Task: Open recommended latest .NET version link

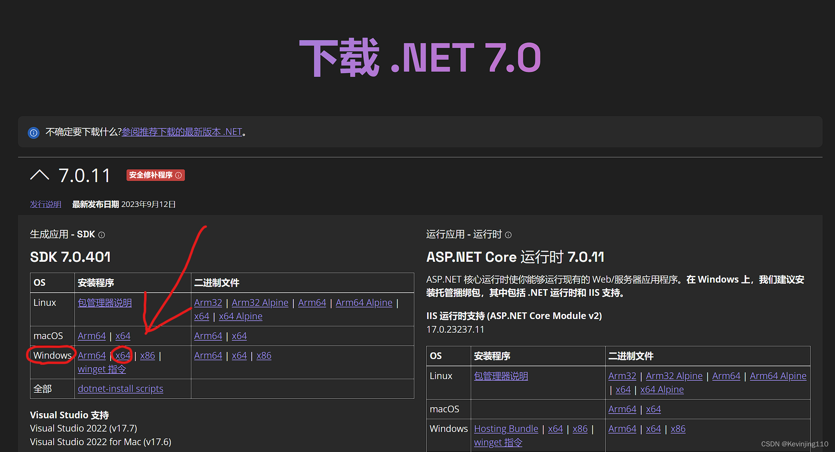Action: (x=182, y=132)
